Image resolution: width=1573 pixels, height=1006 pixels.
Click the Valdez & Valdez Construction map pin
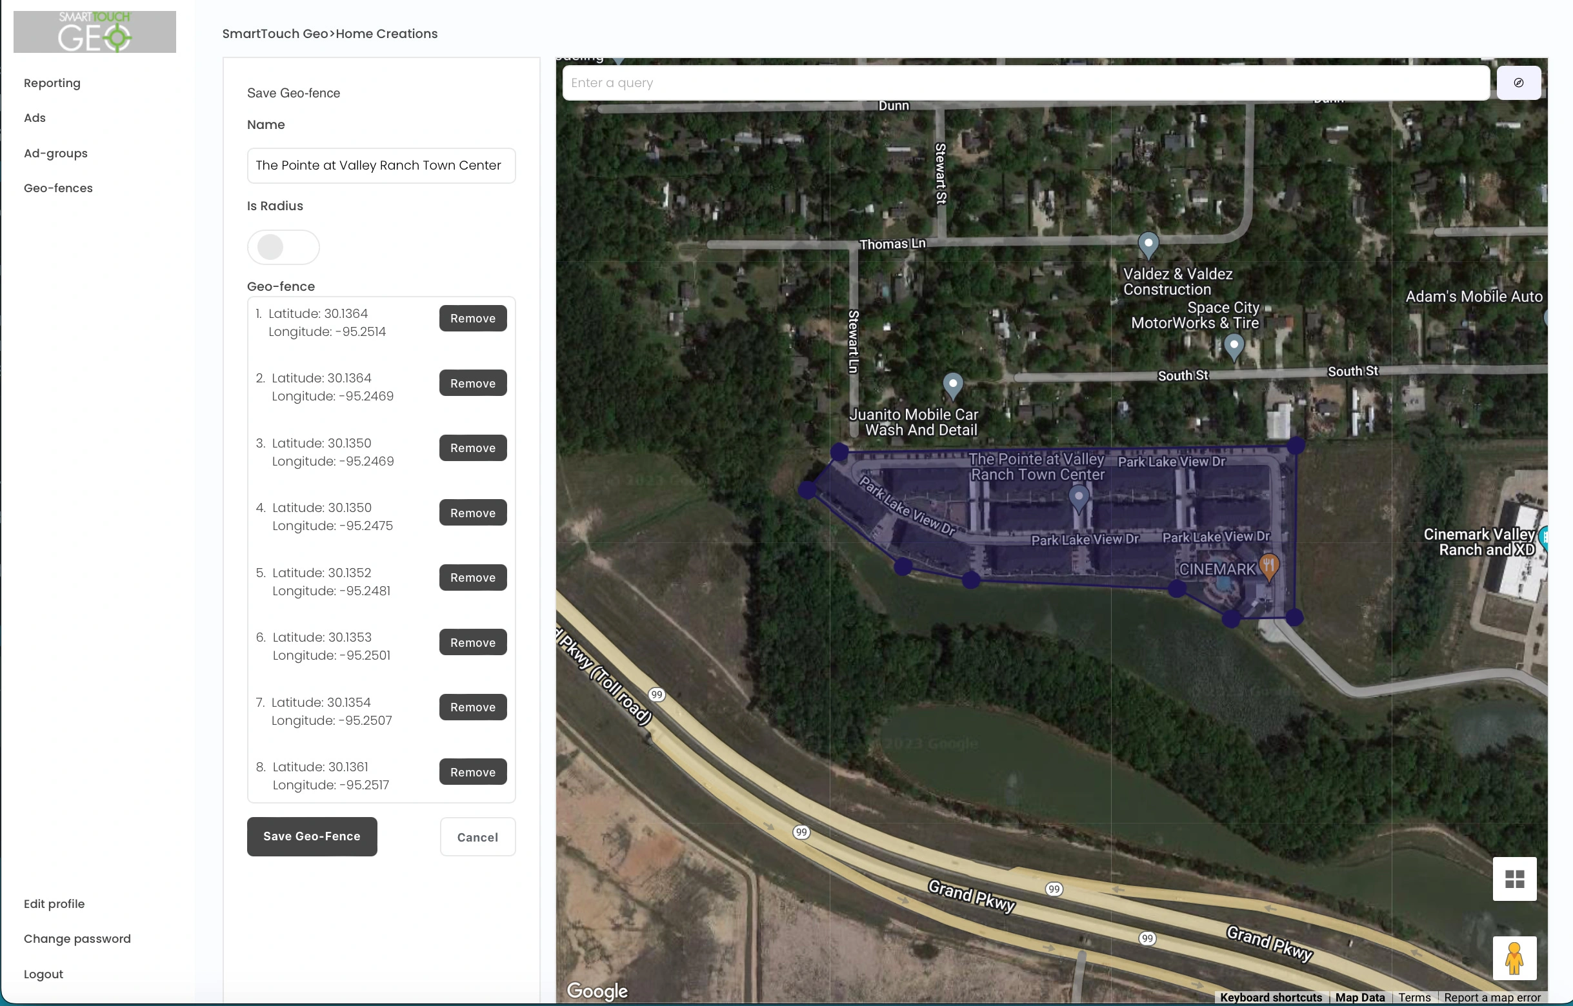click(x=1148, y=244)
